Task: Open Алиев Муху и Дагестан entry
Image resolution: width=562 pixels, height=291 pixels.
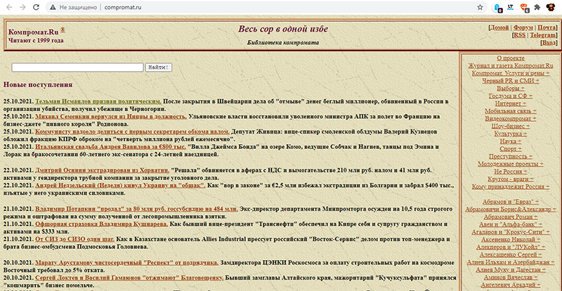Action: 511,270
